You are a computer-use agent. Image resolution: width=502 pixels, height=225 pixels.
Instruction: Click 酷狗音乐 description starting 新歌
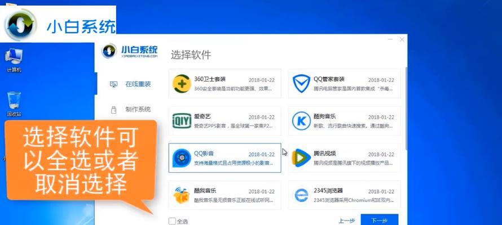(x=353, y=126)
